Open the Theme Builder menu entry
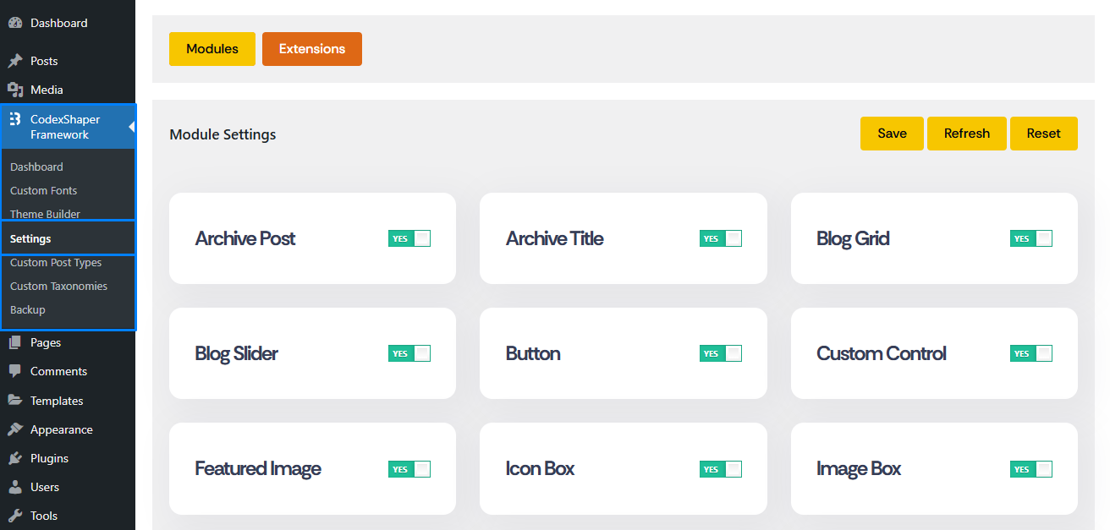 point(42,214)
